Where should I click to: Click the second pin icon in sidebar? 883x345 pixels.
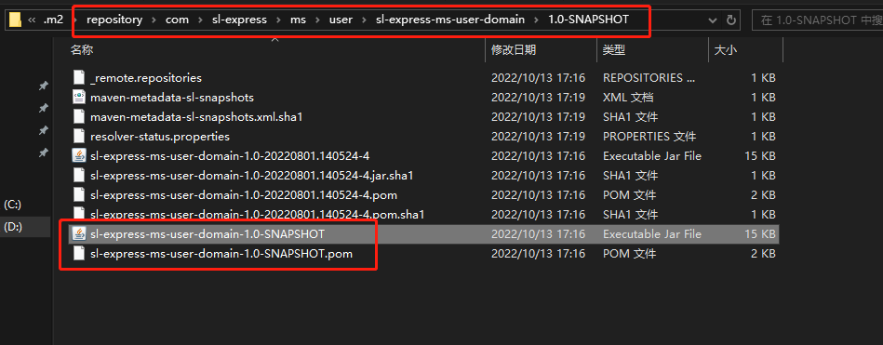[43, 108]
